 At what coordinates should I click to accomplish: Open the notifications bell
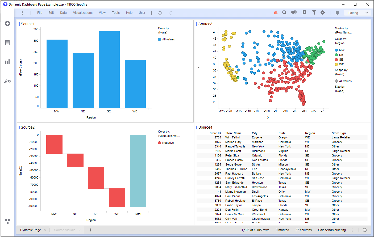coord(337,12)
